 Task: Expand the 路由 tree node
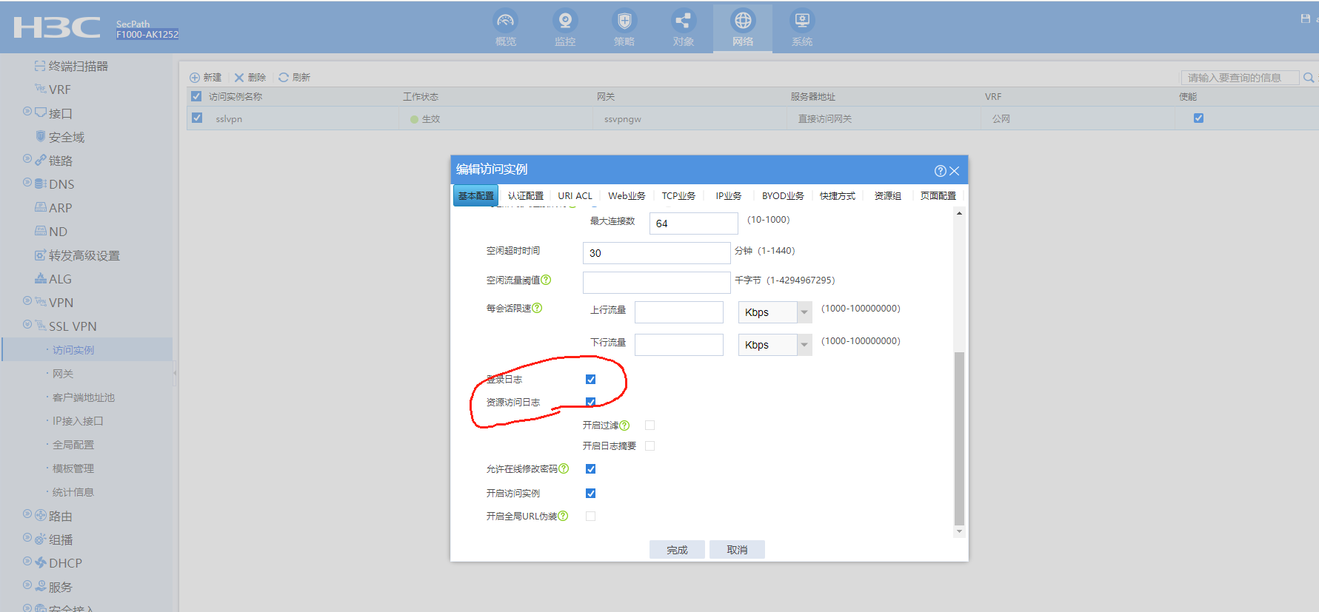pos(27,514)
